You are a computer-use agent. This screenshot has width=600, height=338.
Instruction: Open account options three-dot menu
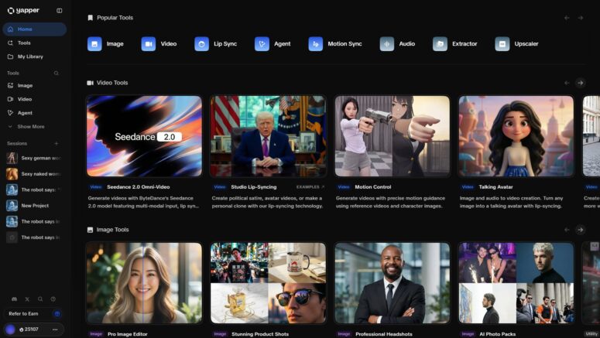point(55,329)
